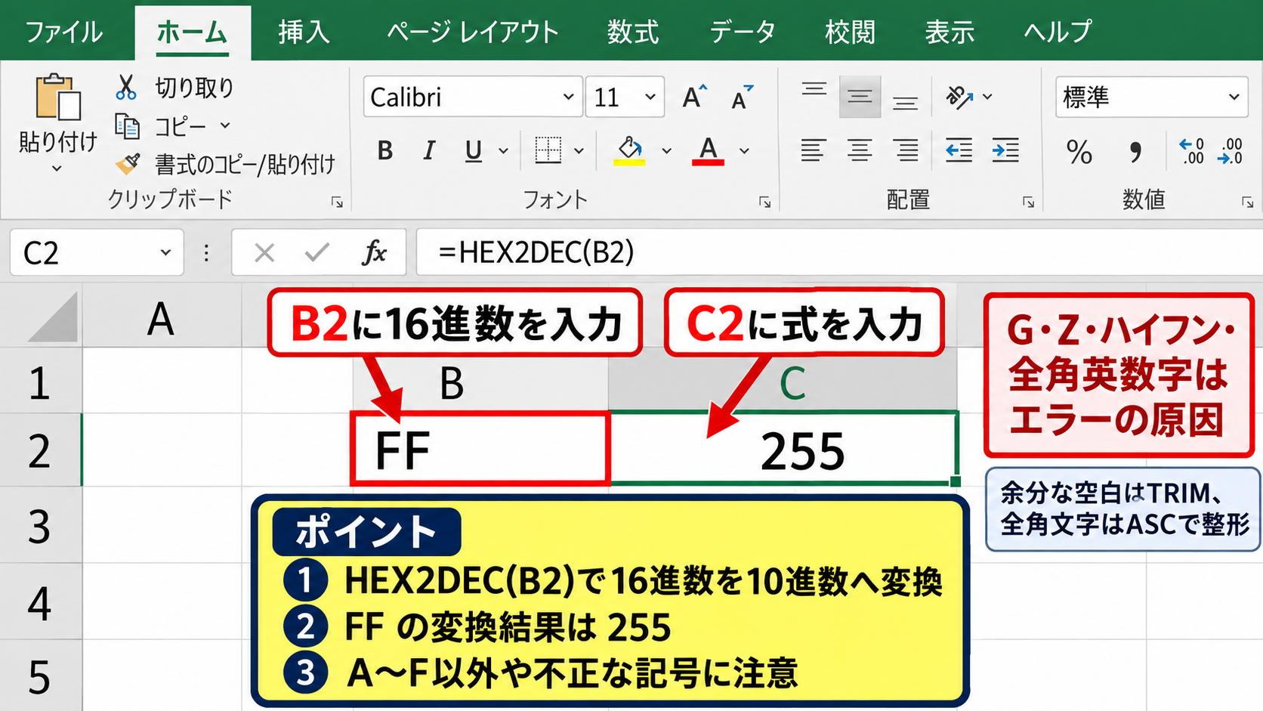Screen dimensions: 1263x711
Task: Open the Calibri font name dropdown
Action: pos(569,97)
